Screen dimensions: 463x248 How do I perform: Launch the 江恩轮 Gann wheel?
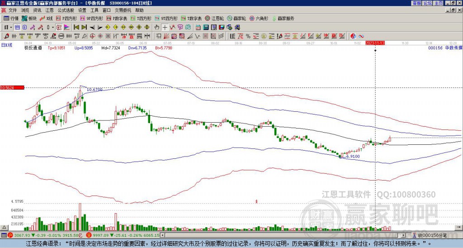214,18
